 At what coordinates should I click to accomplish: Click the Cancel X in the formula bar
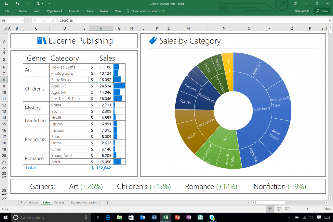click(36, 20)
